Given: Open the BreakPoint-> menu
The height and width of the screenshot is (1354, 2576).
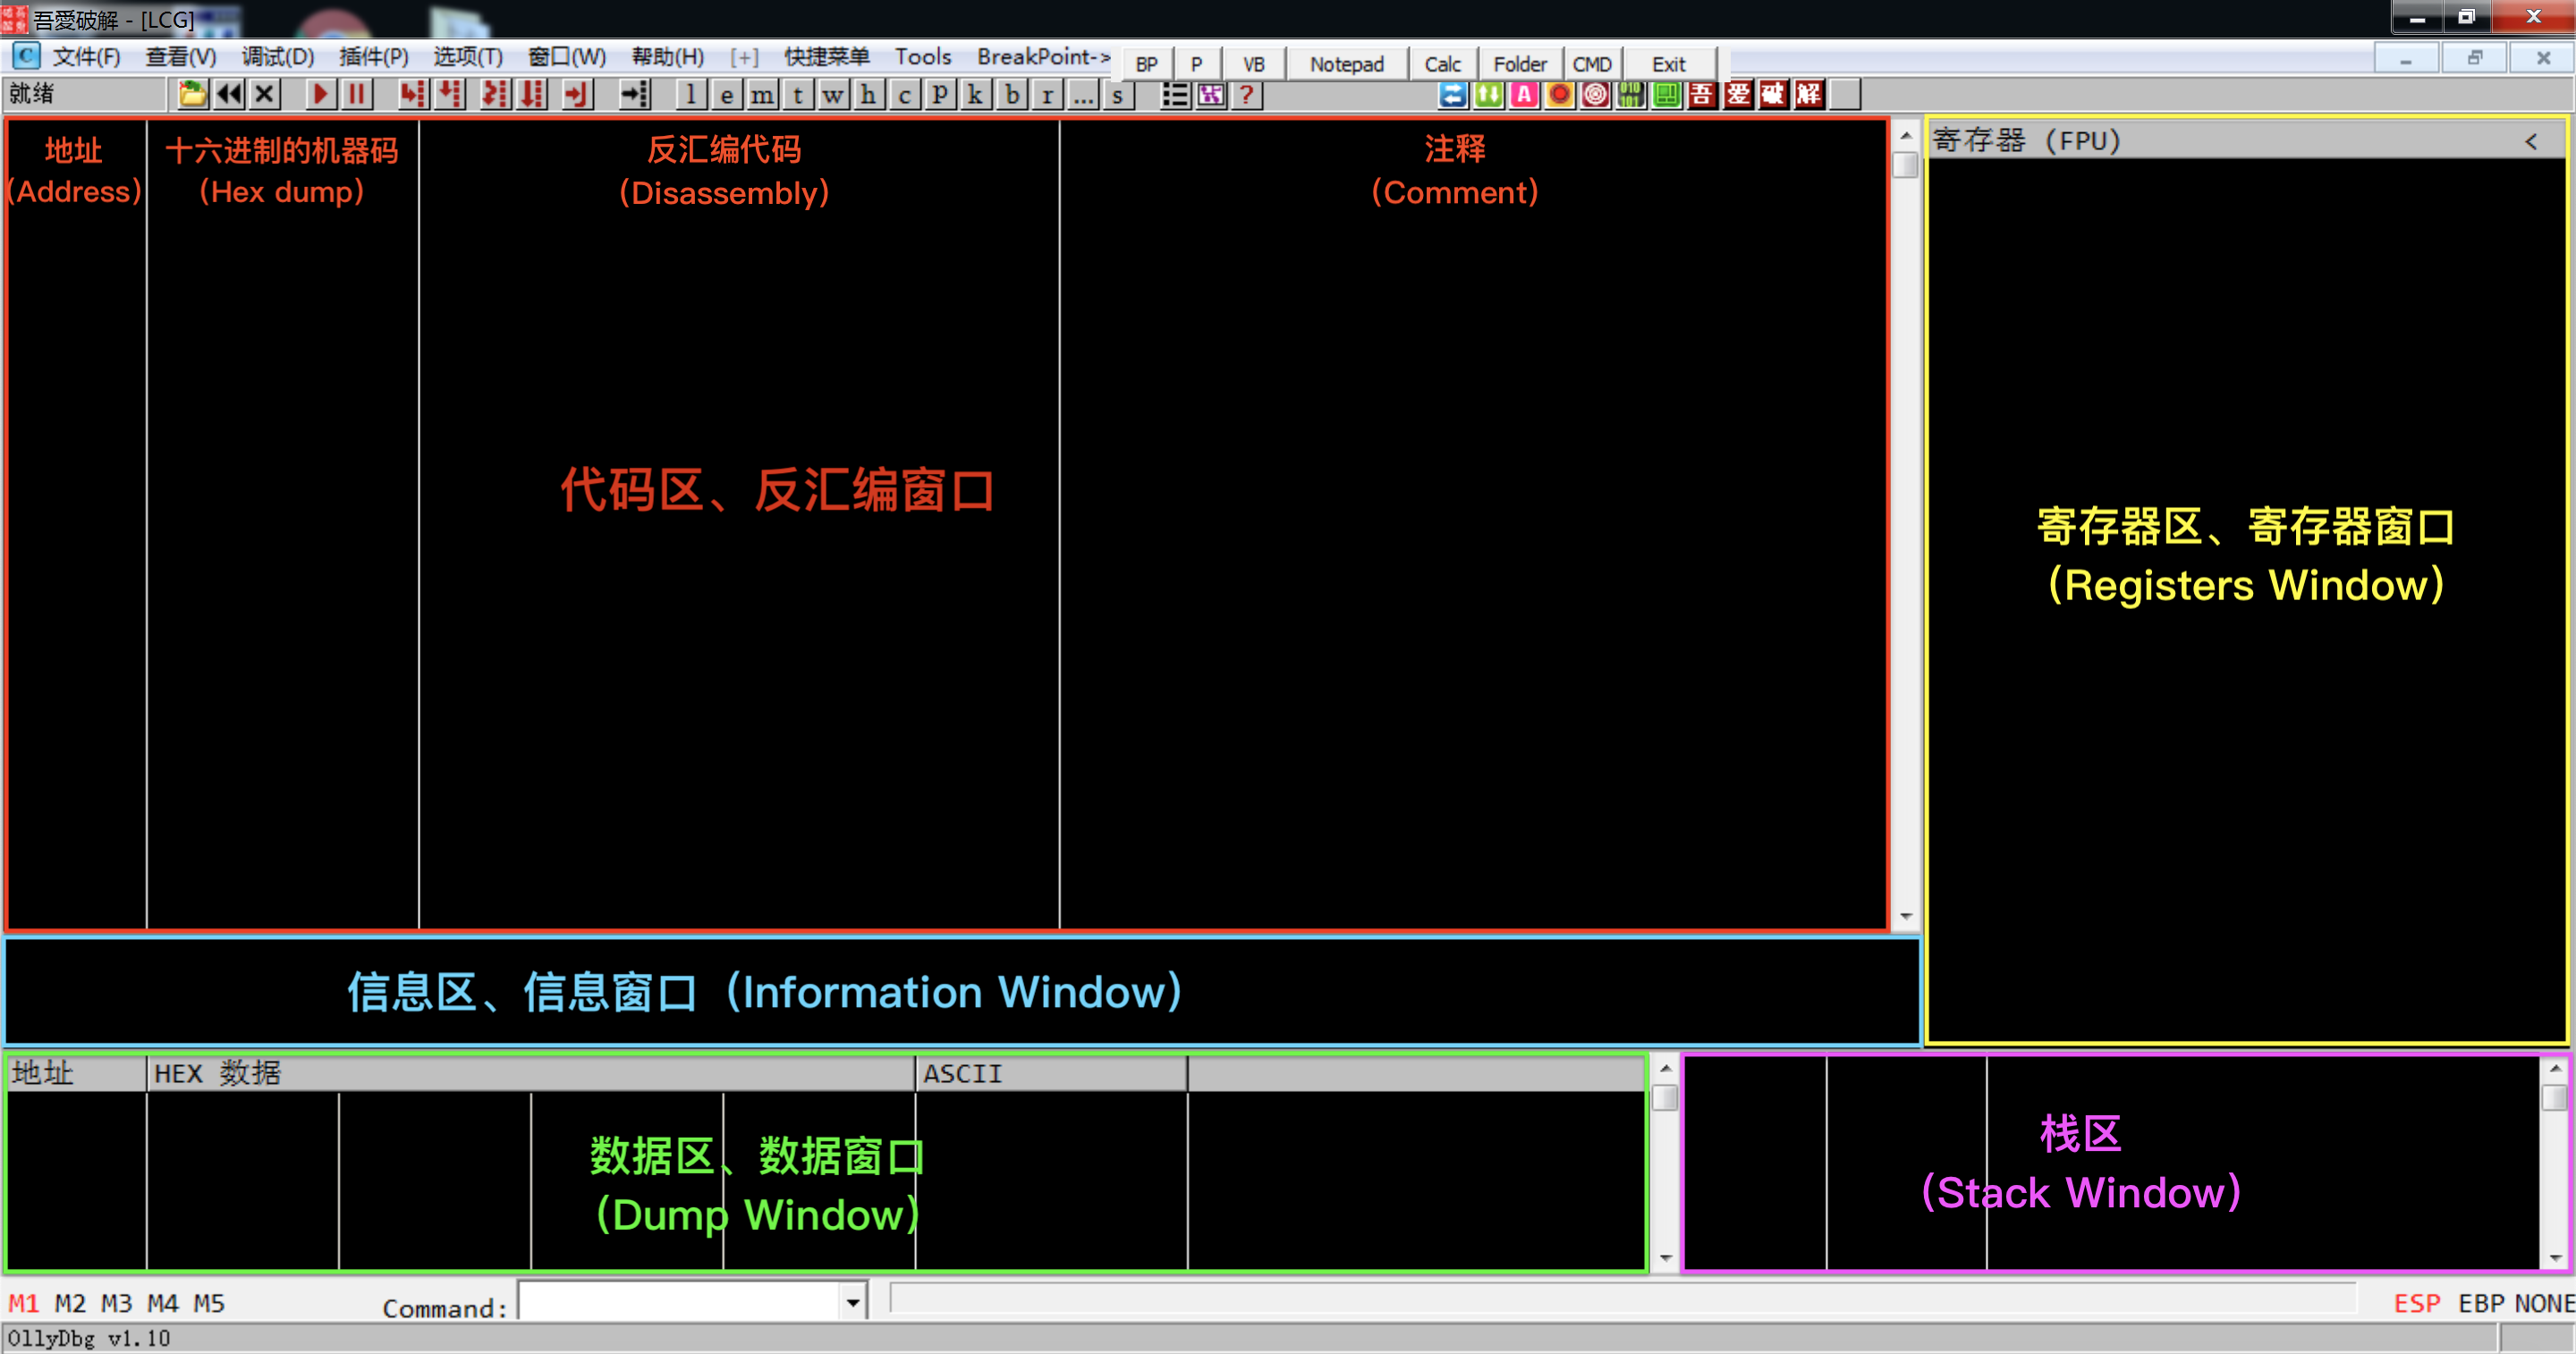Looking at the screenshot, I should click(1043, 57).
